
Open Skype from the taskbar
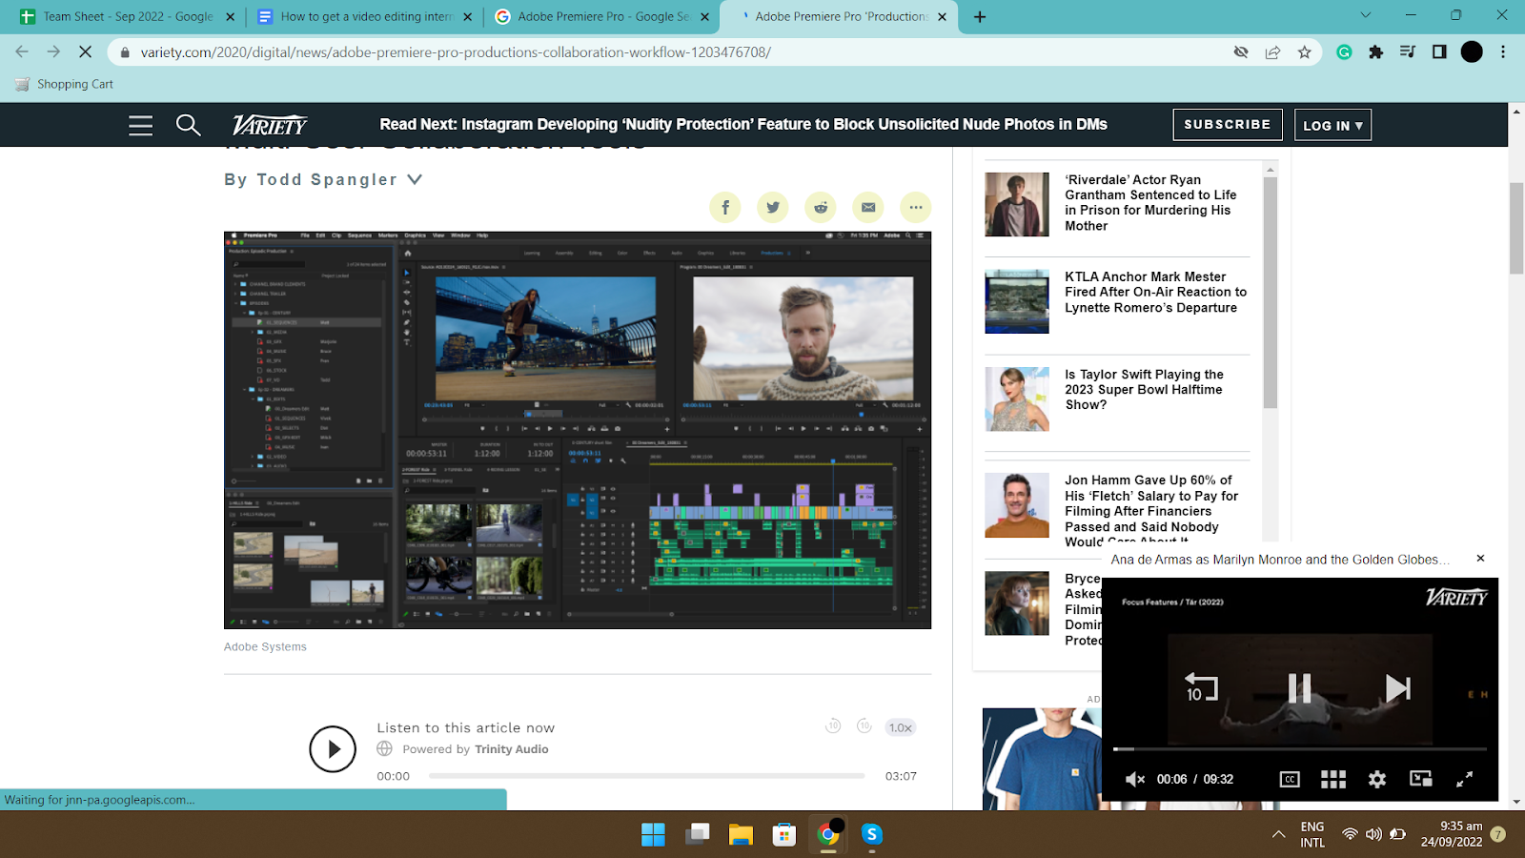click(x=872, y=835)
